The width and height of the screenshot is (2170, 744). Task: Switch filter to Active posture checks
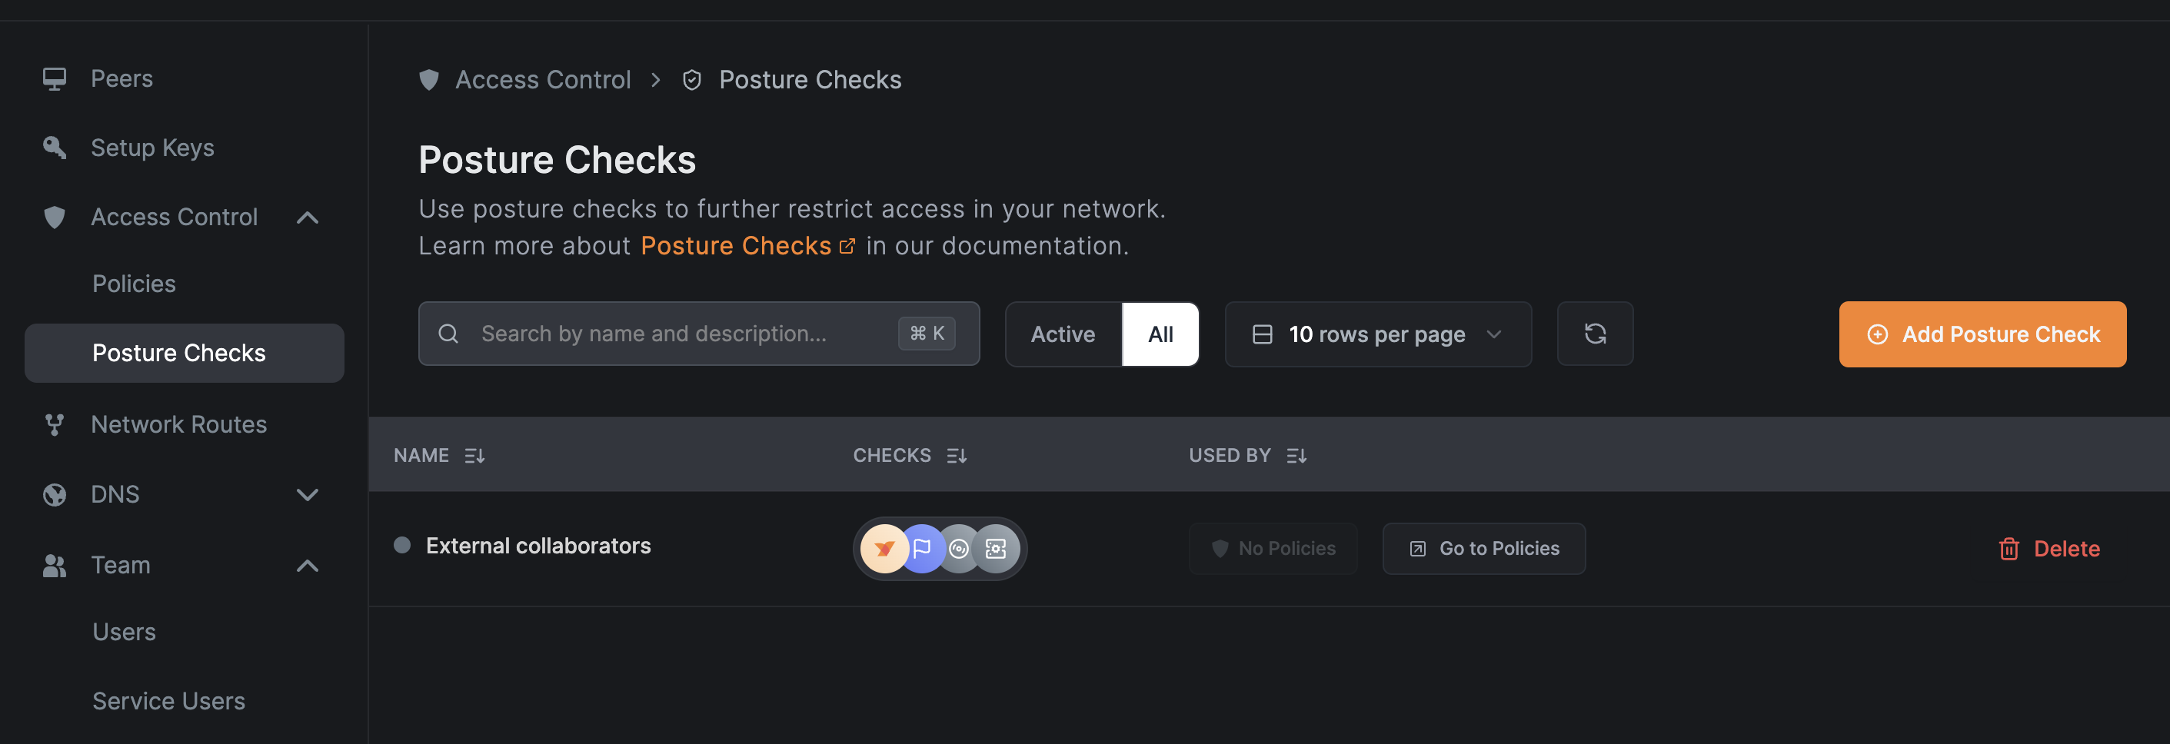click(x=1062, y=334)
